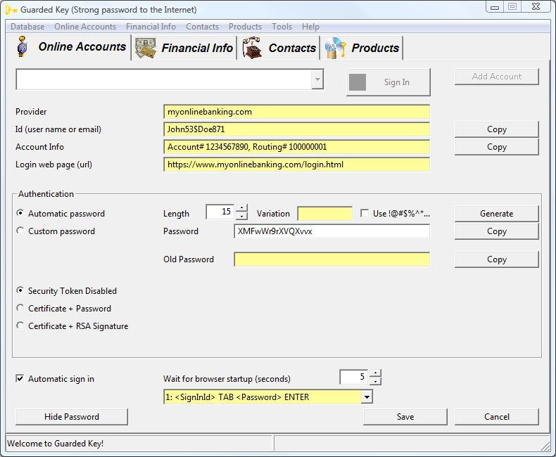Screen dimensions: 556x457
Task: Click the Financial Info money icon
Action: click(x=146, y=48)
